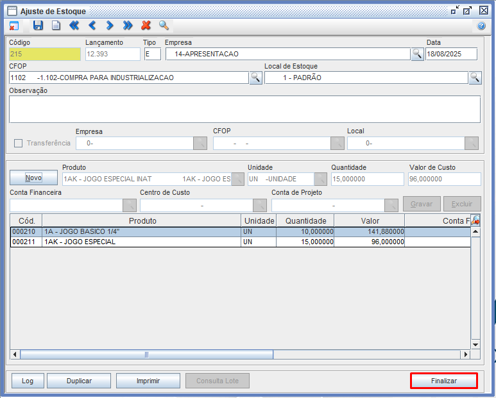Sort by the Quantidade column header
The image size is (496, 398).
pos(305,220)
